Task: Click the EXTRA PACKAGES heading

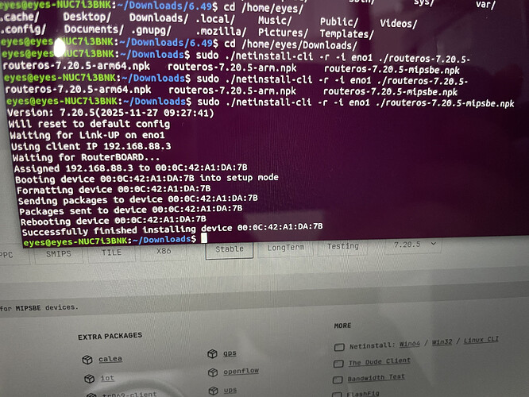Action: point(110,337)
